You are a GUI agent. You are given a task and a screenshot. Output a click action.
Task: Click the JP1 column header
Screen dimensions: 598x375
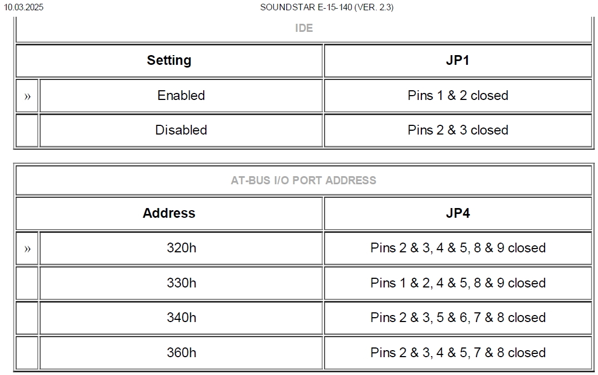pyautogui.click(x=458, y=61)
